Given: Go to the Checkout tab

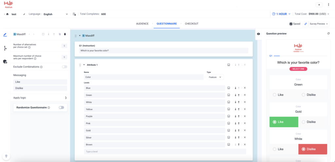Looking at the screenshot, I should click(191, 24).
